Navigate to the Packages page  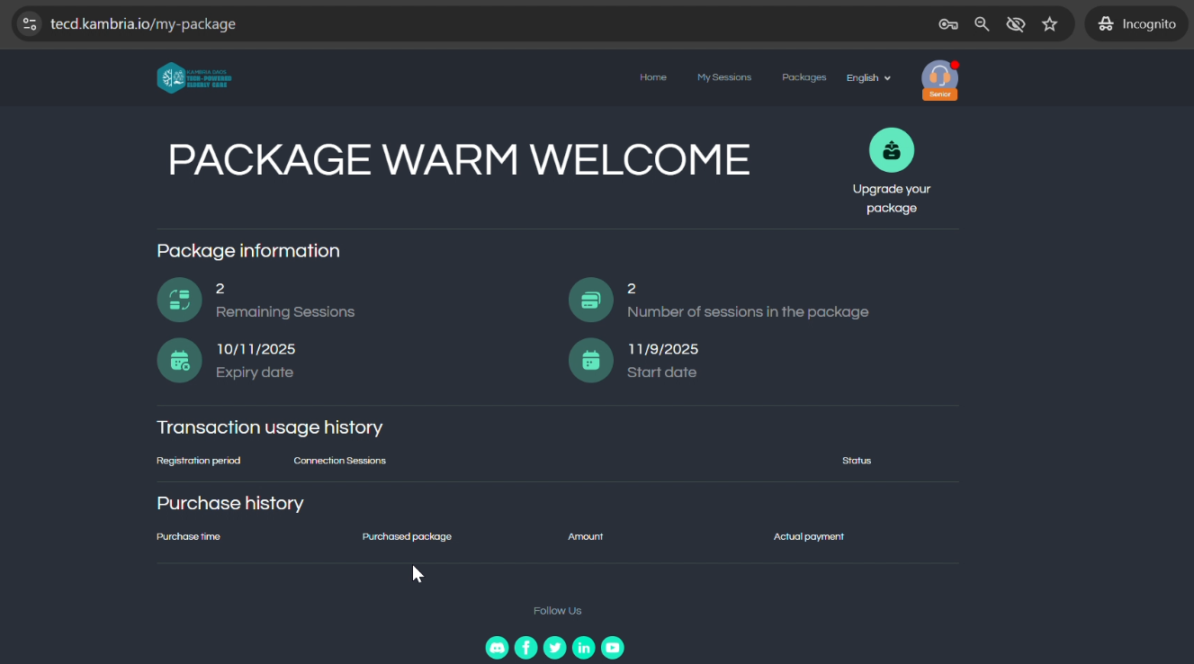(804, 77)
